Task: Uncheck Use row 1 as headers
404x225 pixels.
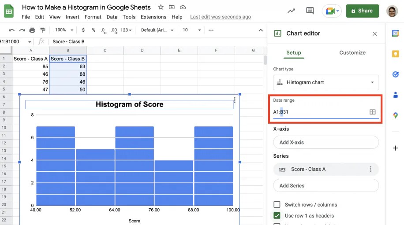Action: click(x=277, y=215)
